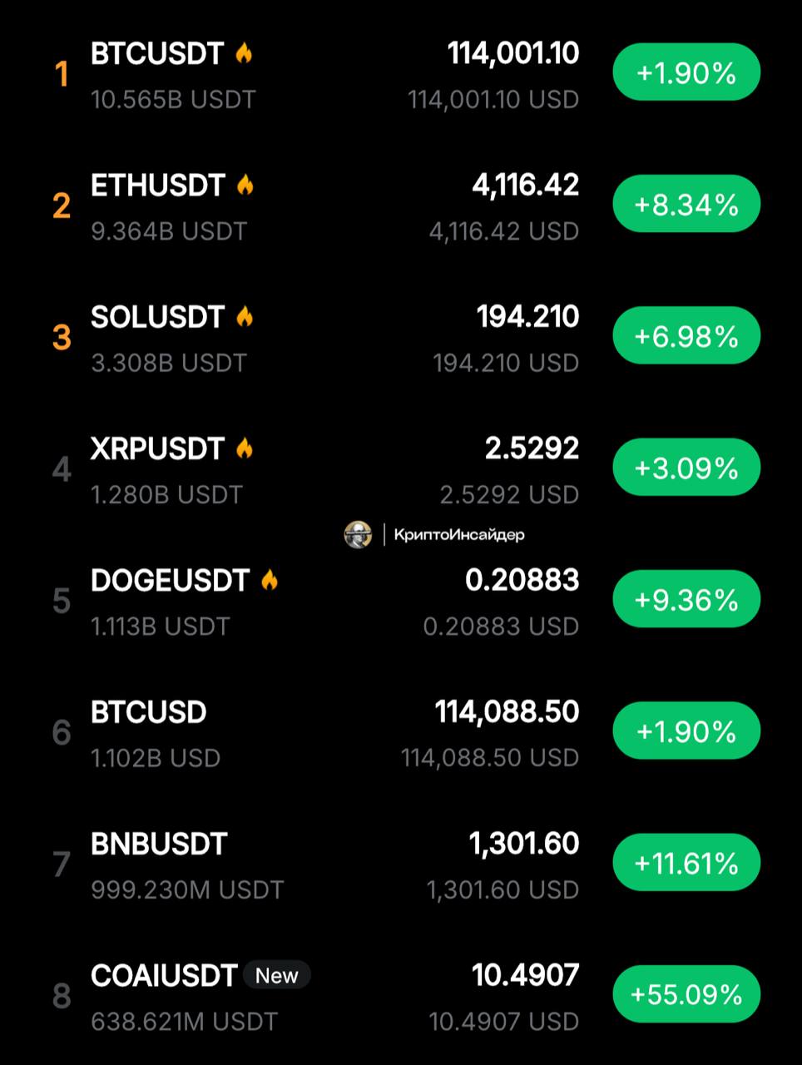This screenshot has height=1065, width=802.
Task: Tap the fire icon beside XRPUSDT
Action: click(x=244, y=448)
